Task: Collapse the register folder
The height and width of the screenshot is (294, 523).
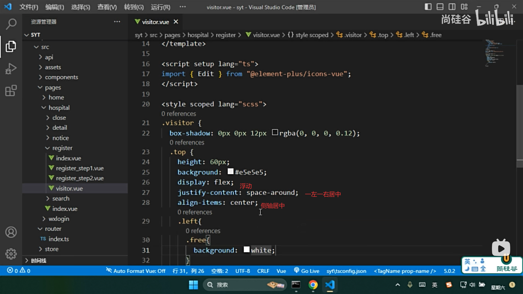Action: [62, 148]
